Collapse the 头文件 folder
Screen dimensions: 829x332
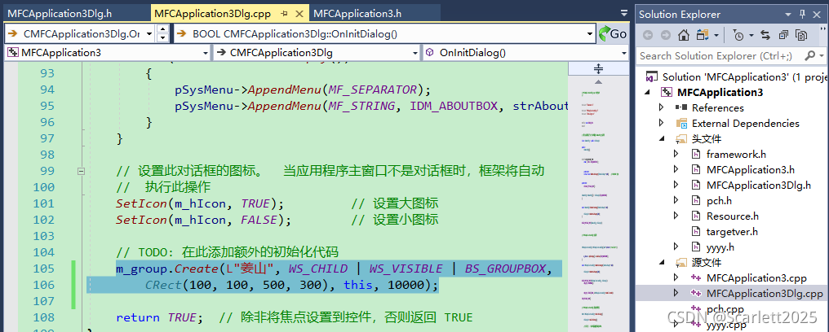pos(662,138)
